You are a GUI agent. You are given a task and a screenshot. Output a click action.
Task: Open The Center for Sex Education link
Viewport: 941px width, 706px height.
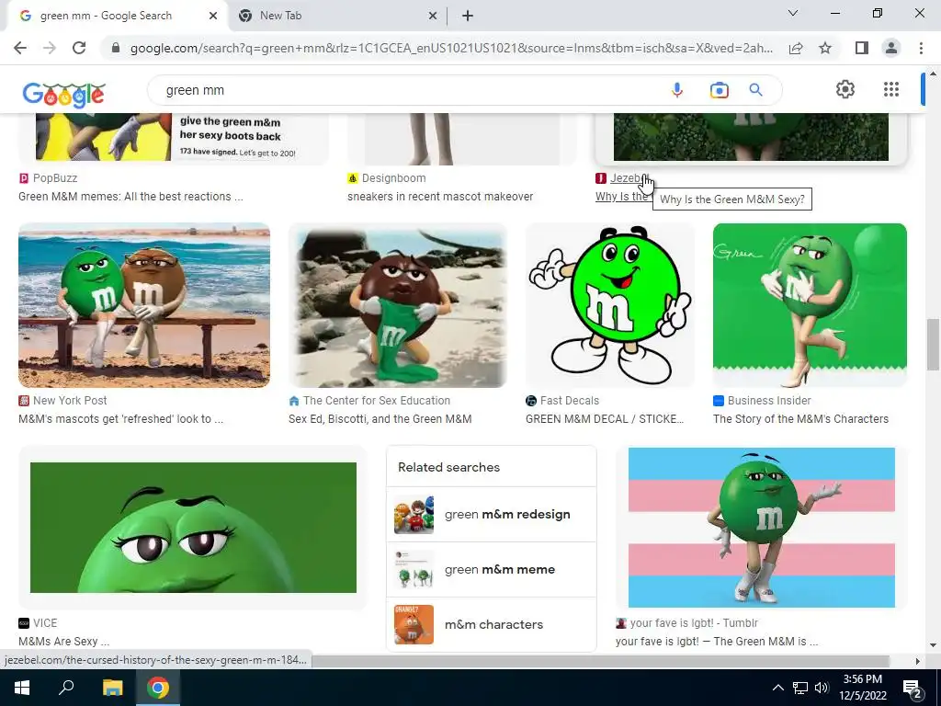369,401
